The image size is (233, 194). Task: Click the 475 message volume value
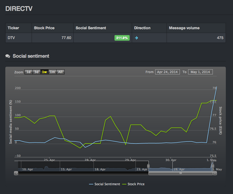(x=220, y=38)
